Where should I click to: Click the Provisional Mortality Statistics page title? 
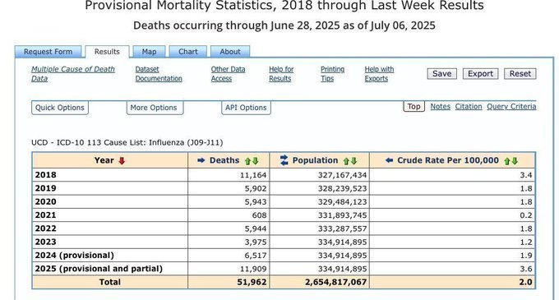[x=284, y=6]
